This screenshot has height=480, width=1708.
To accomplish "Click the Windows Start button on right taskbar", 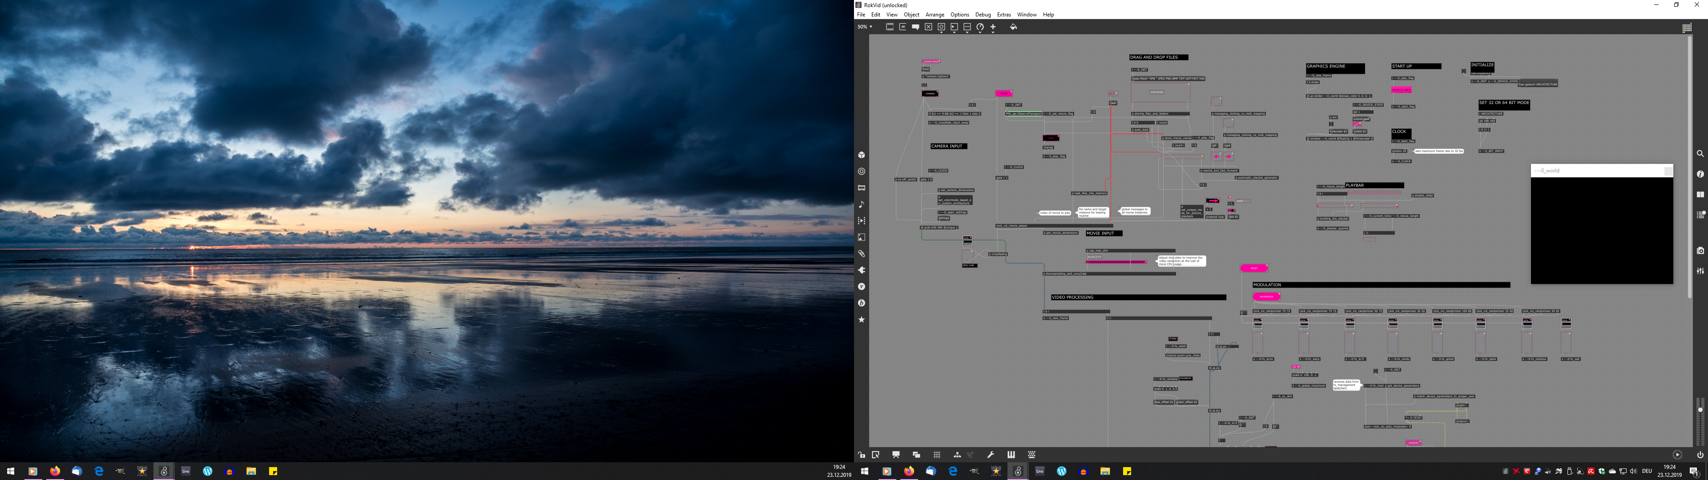I will tap(865, 472).
